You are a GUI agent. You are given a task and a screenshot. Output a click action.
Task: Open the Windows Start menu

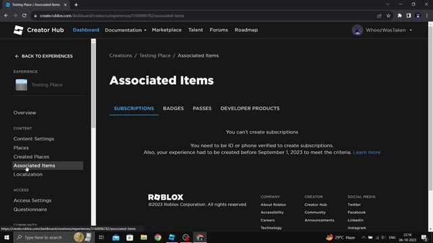7,237
